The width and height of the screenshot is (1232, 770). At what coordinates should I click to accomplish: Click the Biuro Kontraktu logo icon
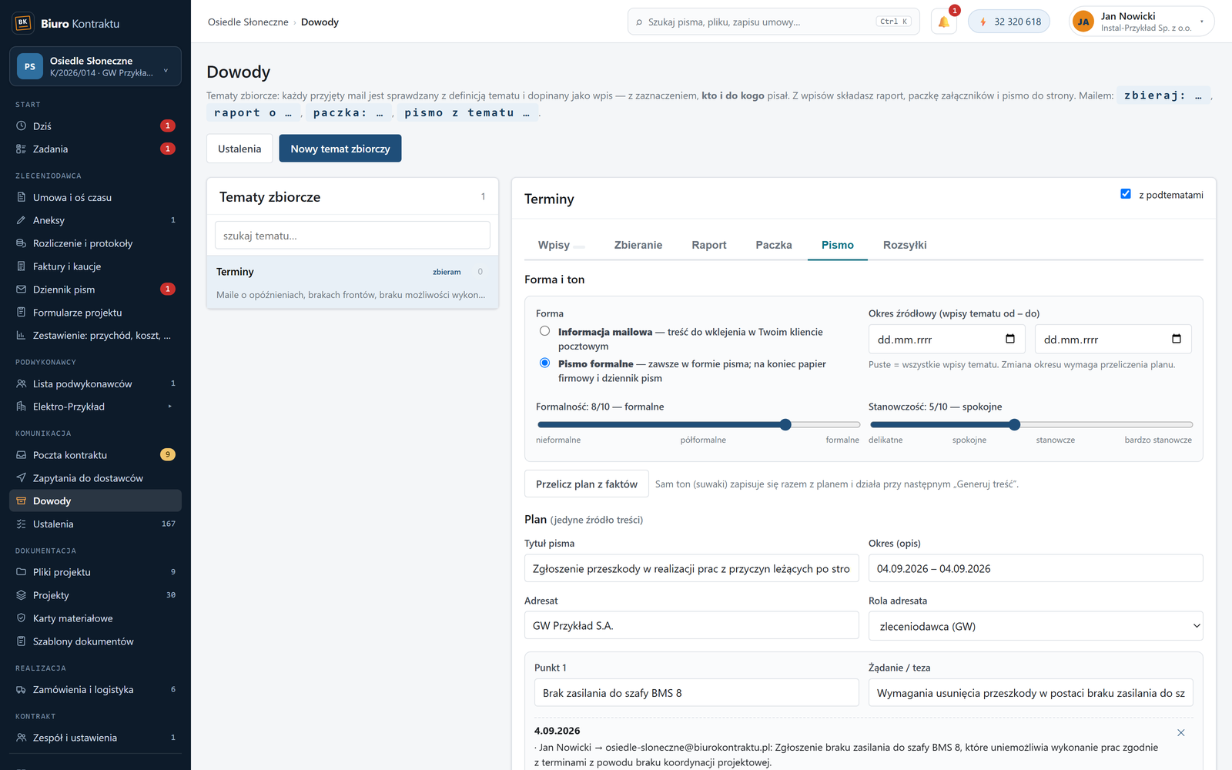tap(23, 23)
